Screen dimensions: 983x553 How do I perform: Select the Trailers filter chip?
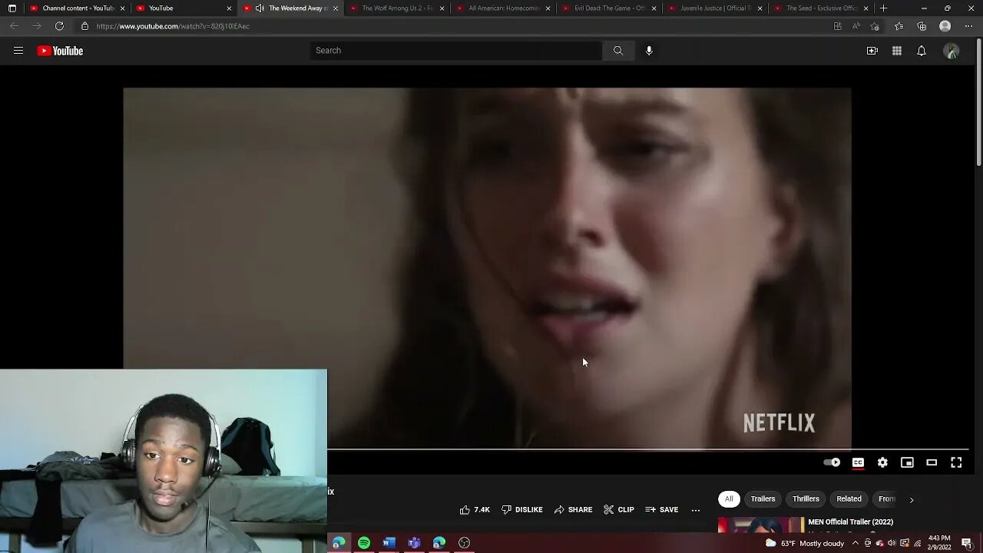click(x=763, y=499)
